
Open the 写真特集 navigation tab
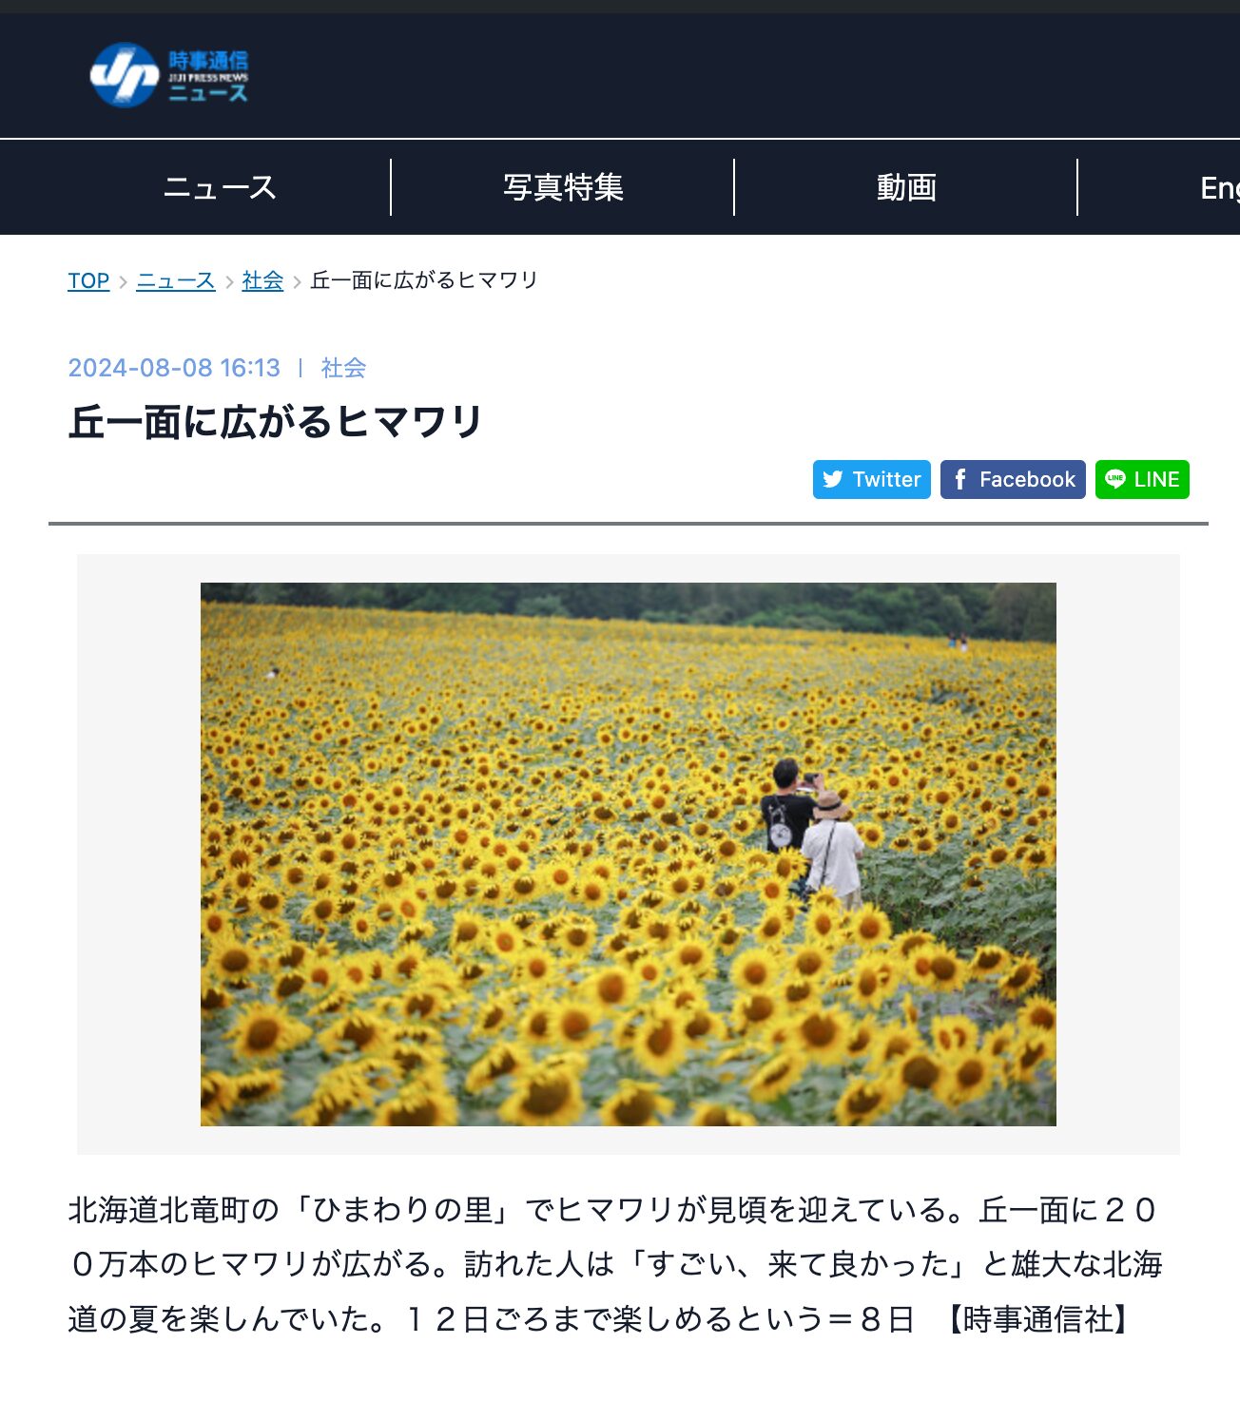(563, 187)
